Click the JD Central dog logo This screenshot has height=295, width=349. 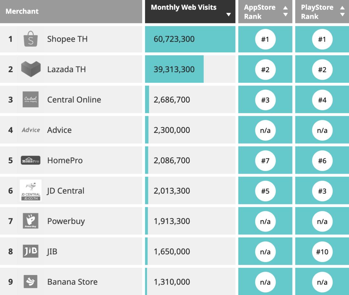coord(31,191)
